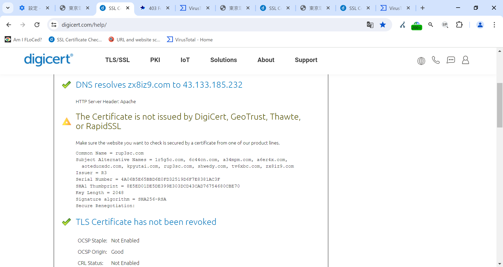Click the phone contact icon
Viewport: 503px width, 267px height.
[x=436, y=60]
